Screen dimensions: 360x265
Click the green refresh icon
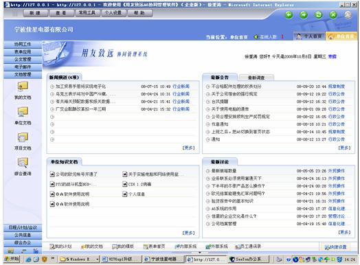point(319,15)
